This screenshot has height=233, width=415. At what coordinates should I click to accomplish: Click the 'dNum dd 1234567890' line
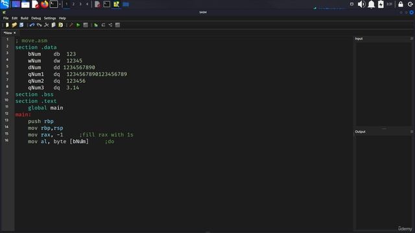(62, 67)
